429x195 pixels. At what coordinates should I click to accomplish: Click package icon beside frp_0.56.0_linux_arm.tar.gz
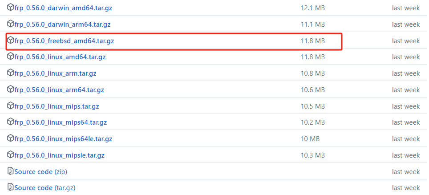11,73
